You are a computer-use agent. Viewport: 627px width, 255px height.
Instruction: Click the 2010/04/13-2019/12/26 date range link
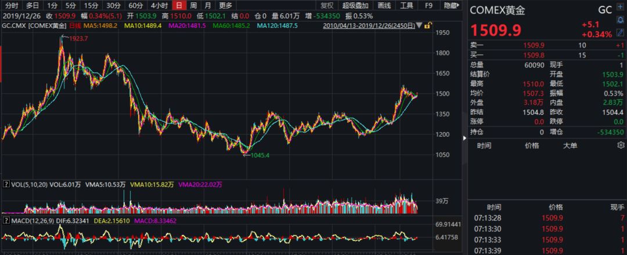point(369,26)
